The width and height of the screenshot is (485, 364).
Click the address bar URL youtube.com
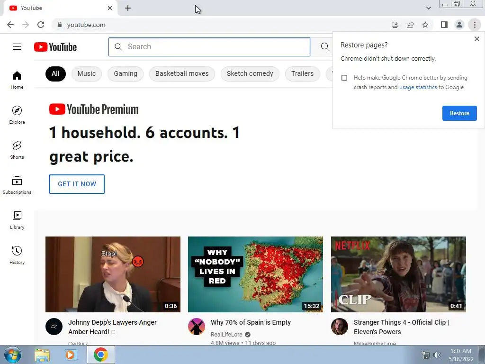coord(86,25)
